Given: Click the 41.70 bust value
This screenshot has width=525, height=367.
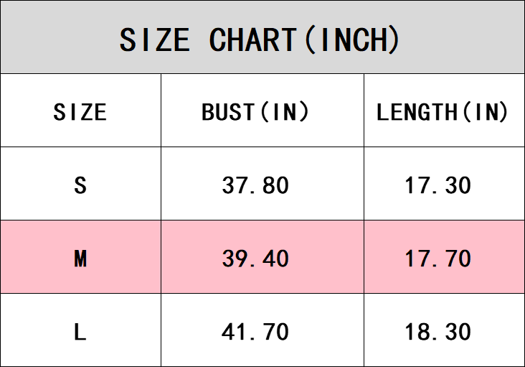Looking at the screenshot, I should pos(255,331).
